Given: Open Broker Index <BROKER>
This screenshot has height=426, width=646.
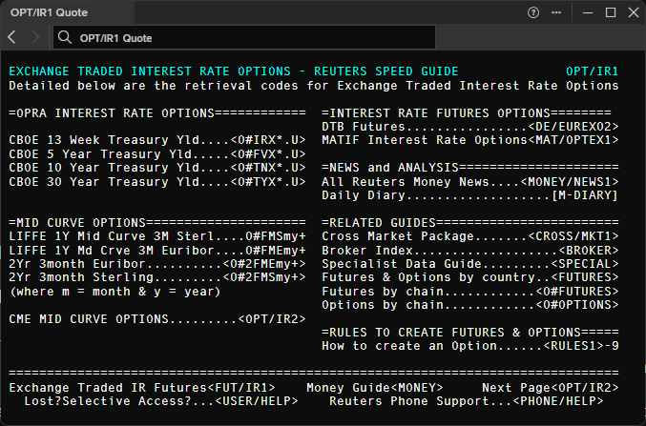Looking at the screenshot, I should click(589, 251).
